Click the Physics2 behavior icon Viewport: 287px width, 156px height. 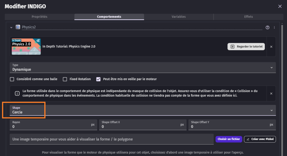click(x=18, y=27)
